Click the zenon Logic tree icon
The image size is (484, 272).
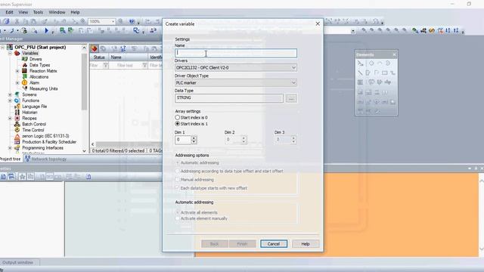(17, 136)
